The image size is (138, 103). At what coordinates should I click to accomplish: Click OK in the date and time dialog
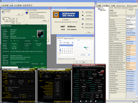(76, 62)
